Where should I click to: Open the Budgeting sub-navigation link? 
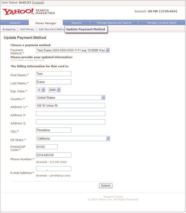[9, 29]
